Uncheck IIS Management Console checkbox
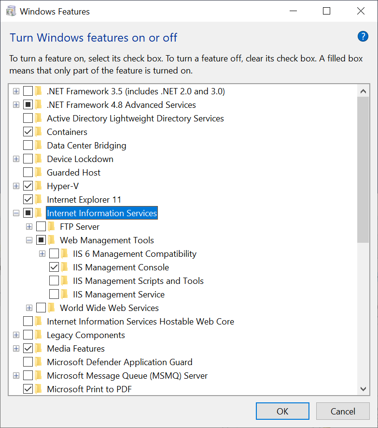This screenshot has height=428, width=378. [54, 267]
